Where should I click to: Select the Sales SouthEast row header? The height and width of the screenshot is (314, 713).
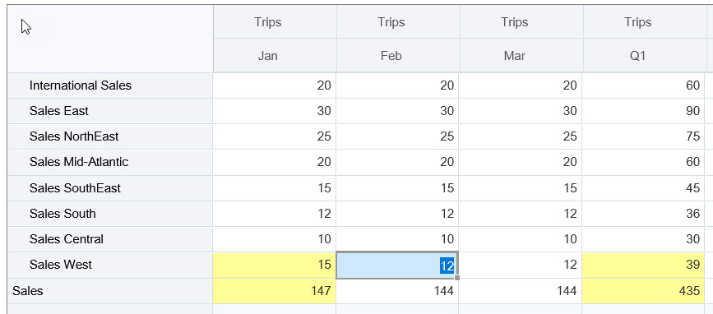pyautogui.click(x=110, y=187)
